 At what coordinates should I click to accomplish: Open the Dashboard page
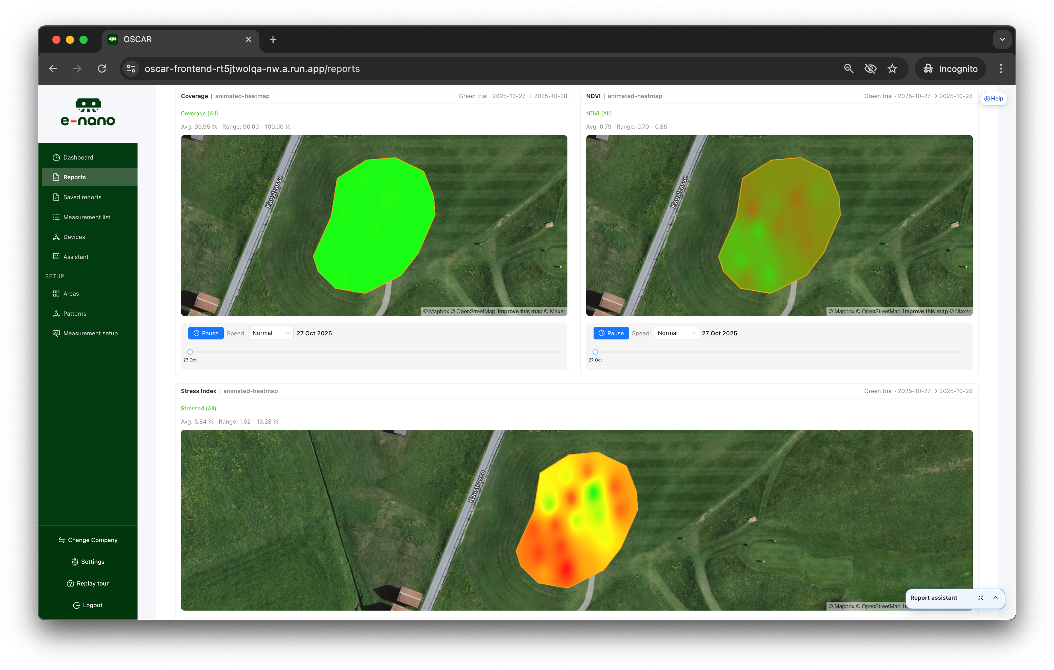[78, 157]
